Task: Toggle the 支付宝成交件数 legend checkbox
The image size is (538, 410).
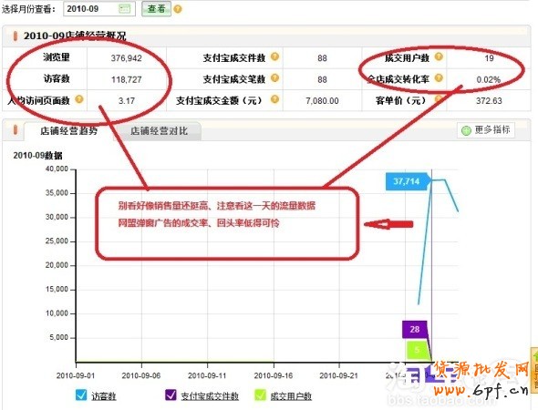Action: pyautogui.click(x=171, y=395)
